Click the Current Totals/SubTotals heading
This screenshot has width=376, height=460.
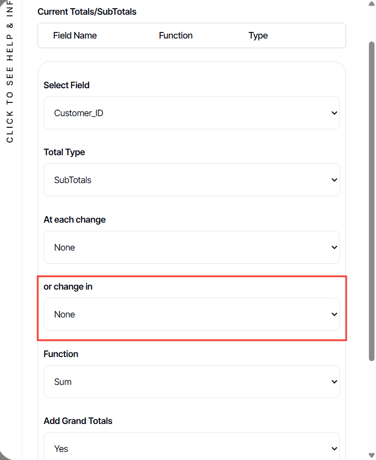point(87,11)
